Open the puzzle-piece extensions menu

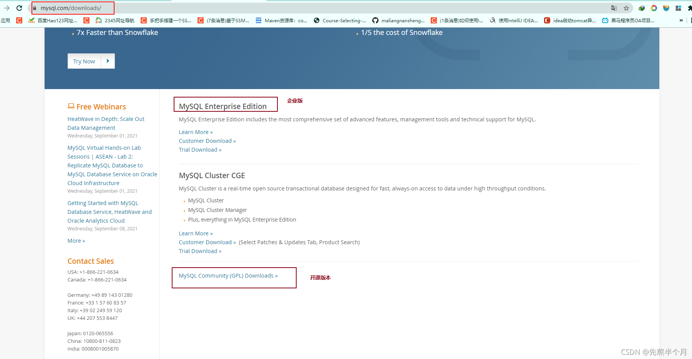pyautogui.click(x=690, y=8)
